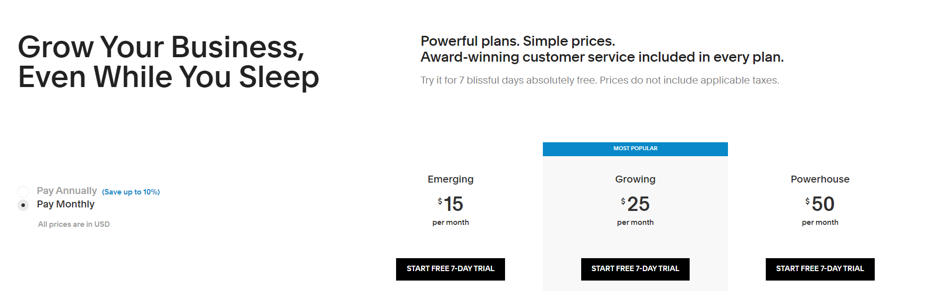The width and height of the screenshot is (925, 291).
Task: Select the Pay Monthly radio button
Action: 23,205
